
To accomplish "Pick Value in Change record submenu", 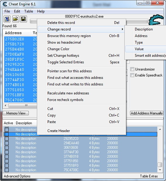I will (x=146, y=49).
